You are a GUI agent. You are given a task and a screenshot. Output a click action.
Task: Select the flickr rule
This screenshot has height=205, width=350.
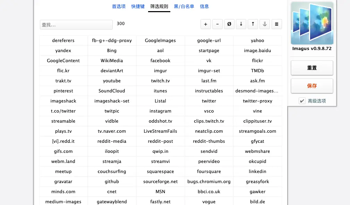258,60
